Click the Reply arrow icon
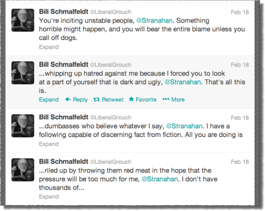This screenshot has width=265, height=211. point(68,100)
